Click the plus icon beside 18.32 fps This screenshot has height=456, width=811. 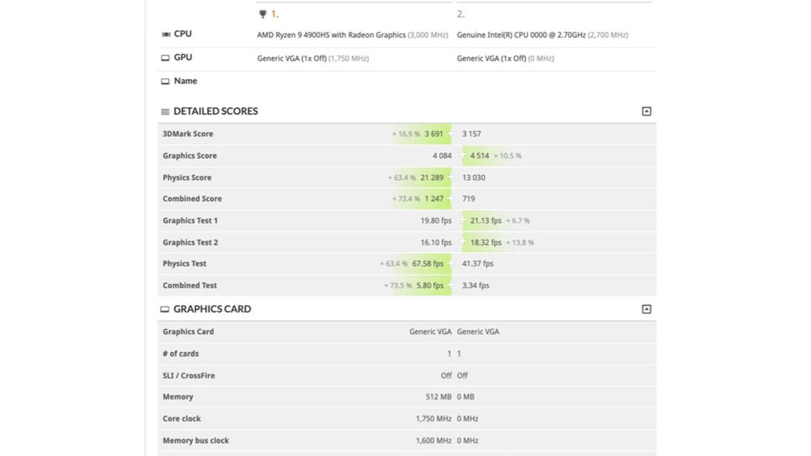[462, 242]
